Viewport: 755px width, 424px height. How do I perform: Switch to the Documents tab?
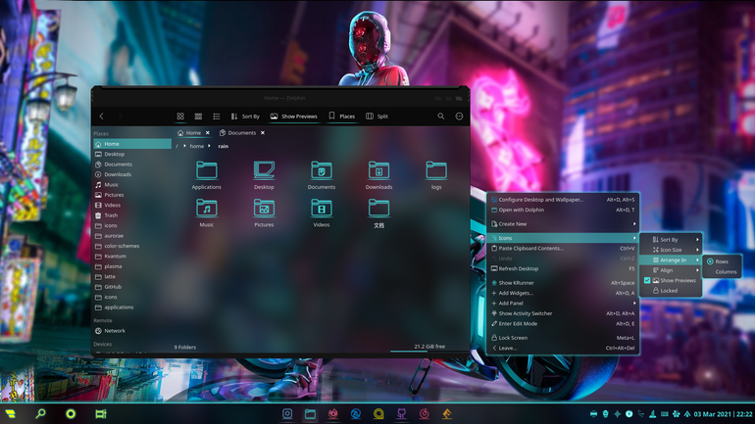pyautogui.click(x=242, y=132)
